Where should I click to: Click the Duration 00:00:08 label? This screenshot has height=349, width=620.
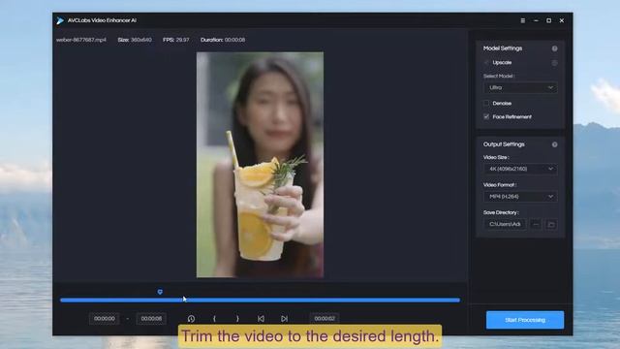coord(223,40)
